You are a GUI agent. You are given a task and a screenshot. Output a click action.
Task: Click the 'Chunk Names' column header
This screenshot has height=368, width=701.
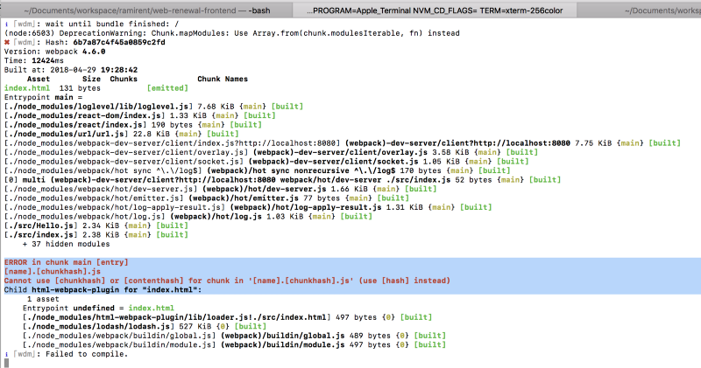223,79
